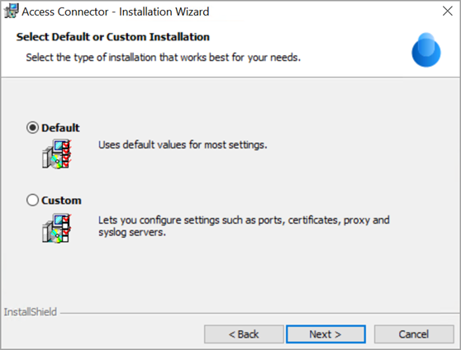Image resolution: width=461 pixels, height=350 pixels.
Task: Click the Custom installation setup icon
Action: pyautogui.click(x=57, y=229)
